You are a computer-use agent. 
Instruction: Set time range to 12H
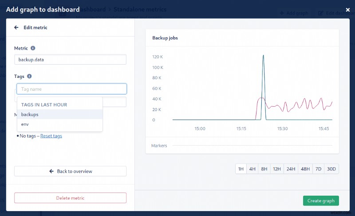point(276,169)
